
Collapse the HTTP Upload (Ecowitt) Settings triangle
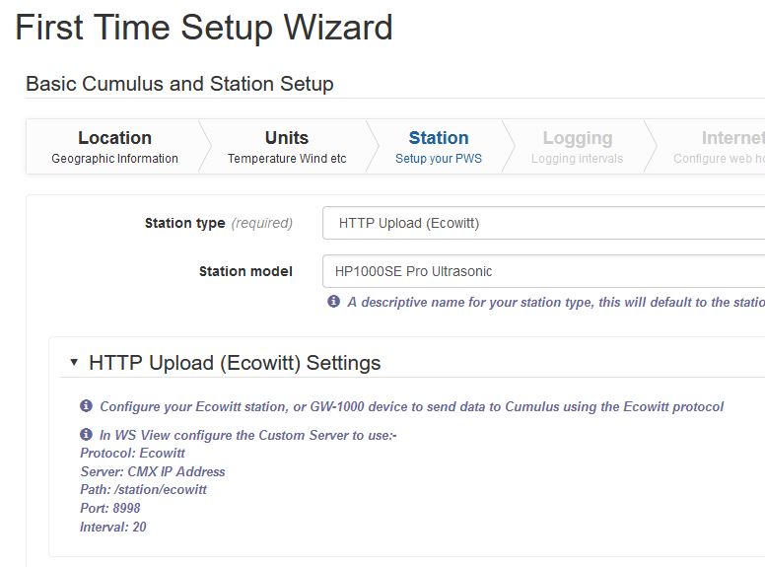coord(74,363)
